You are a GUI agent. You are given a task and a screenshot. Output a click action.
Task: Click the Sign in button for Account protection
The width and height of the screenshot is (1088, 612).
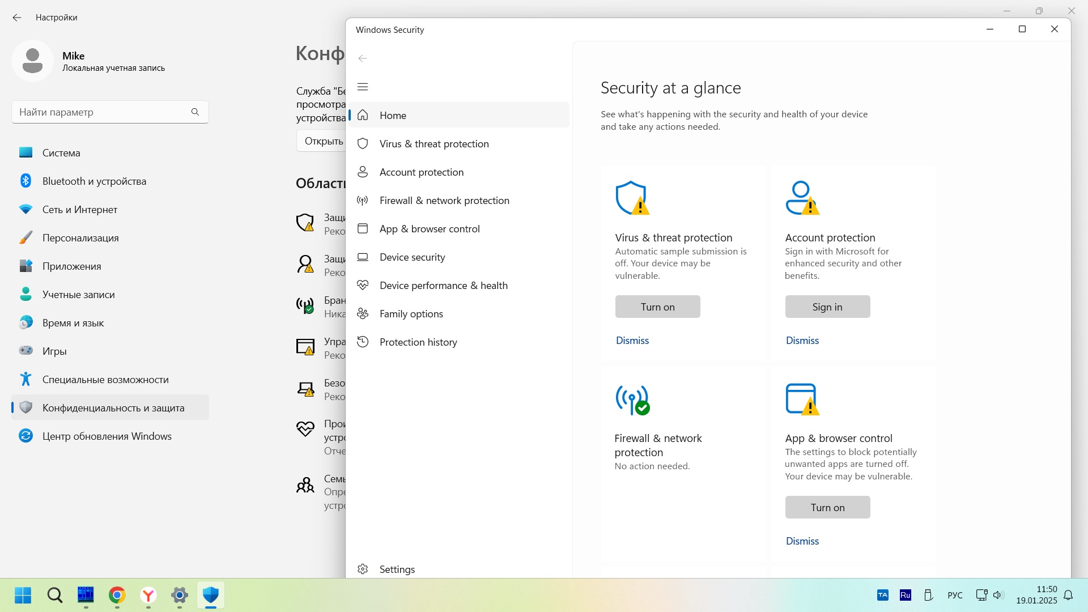point(827,307)
